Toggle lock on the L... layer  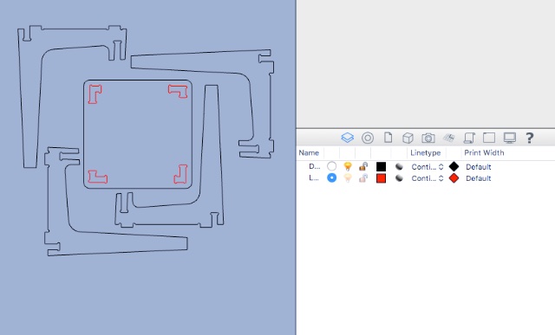[363, 177]
